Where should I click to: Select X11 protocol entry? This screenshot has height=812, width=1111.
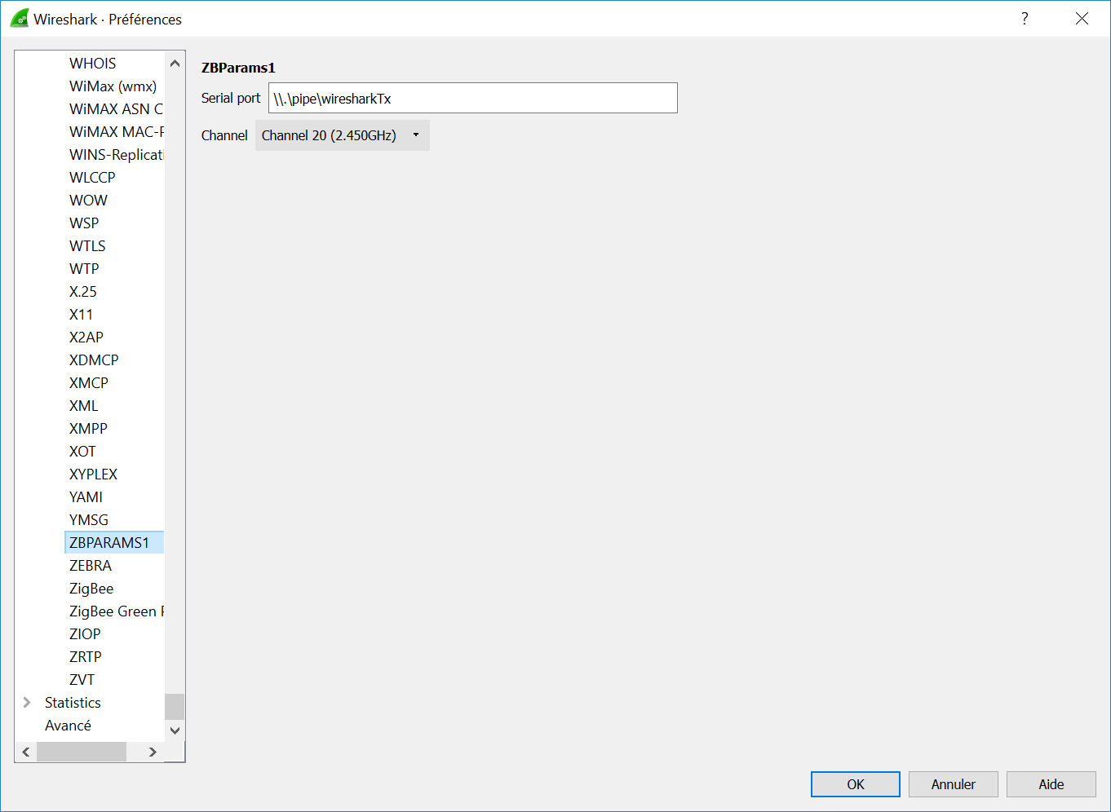click(81, 315)
